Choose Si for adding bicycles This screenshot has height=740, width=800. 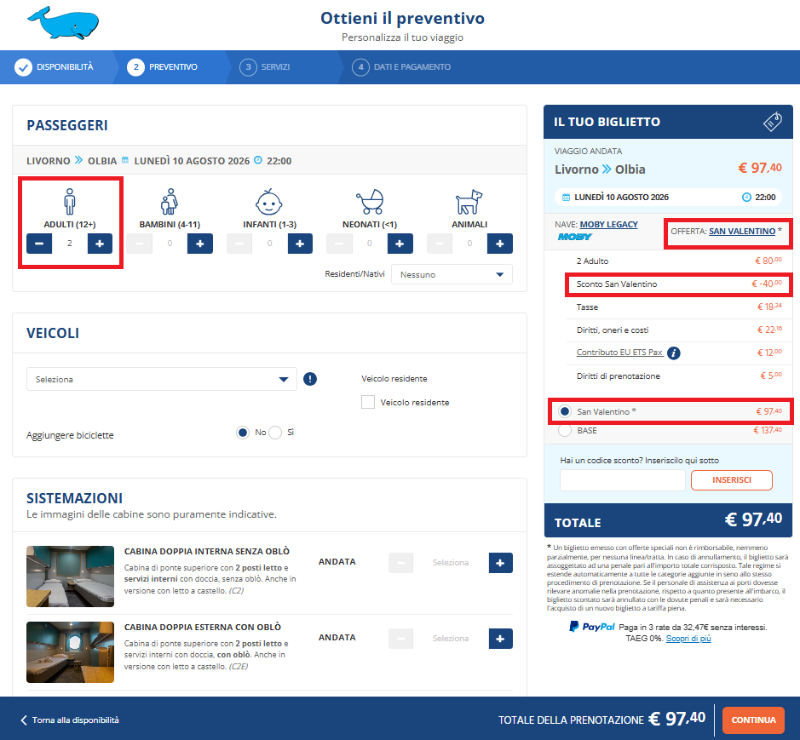coord(275,433)
